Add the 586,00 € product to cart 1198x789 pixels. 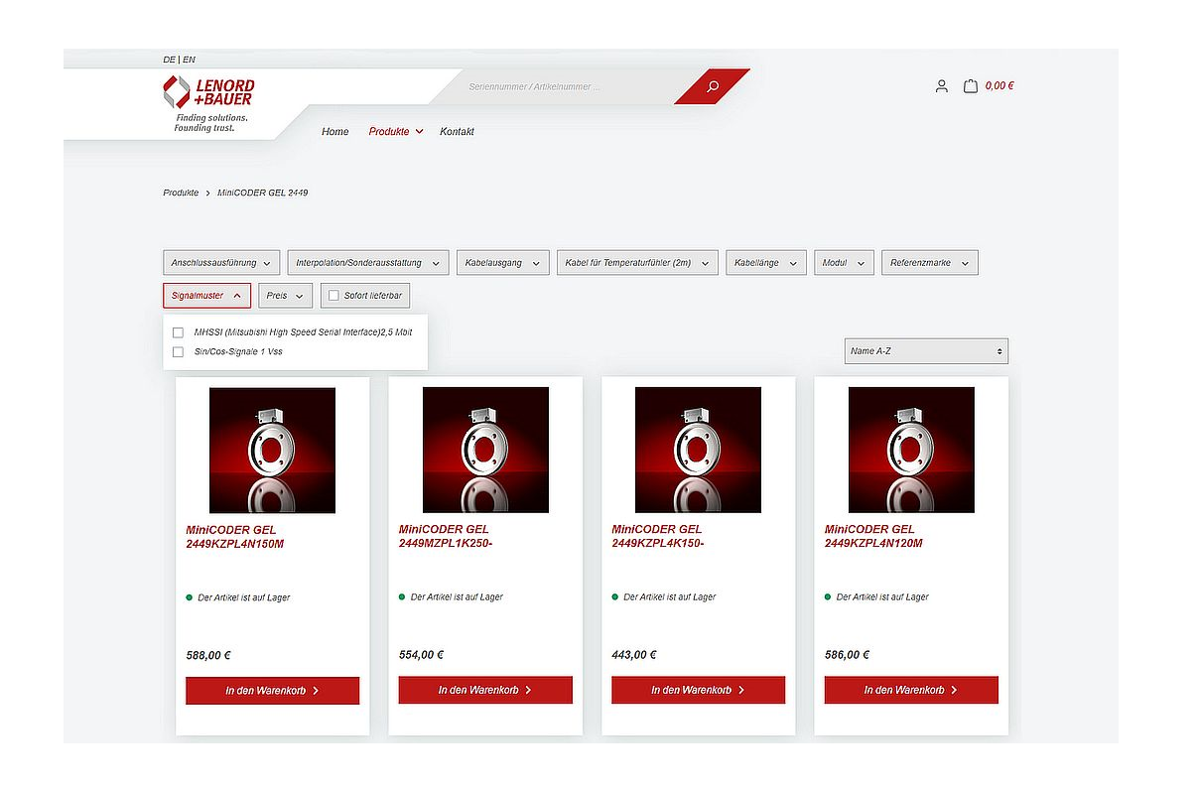click(911, 690)
